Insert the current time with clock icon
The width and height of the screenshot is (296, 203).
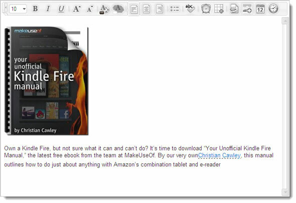[x=273, y=9]
